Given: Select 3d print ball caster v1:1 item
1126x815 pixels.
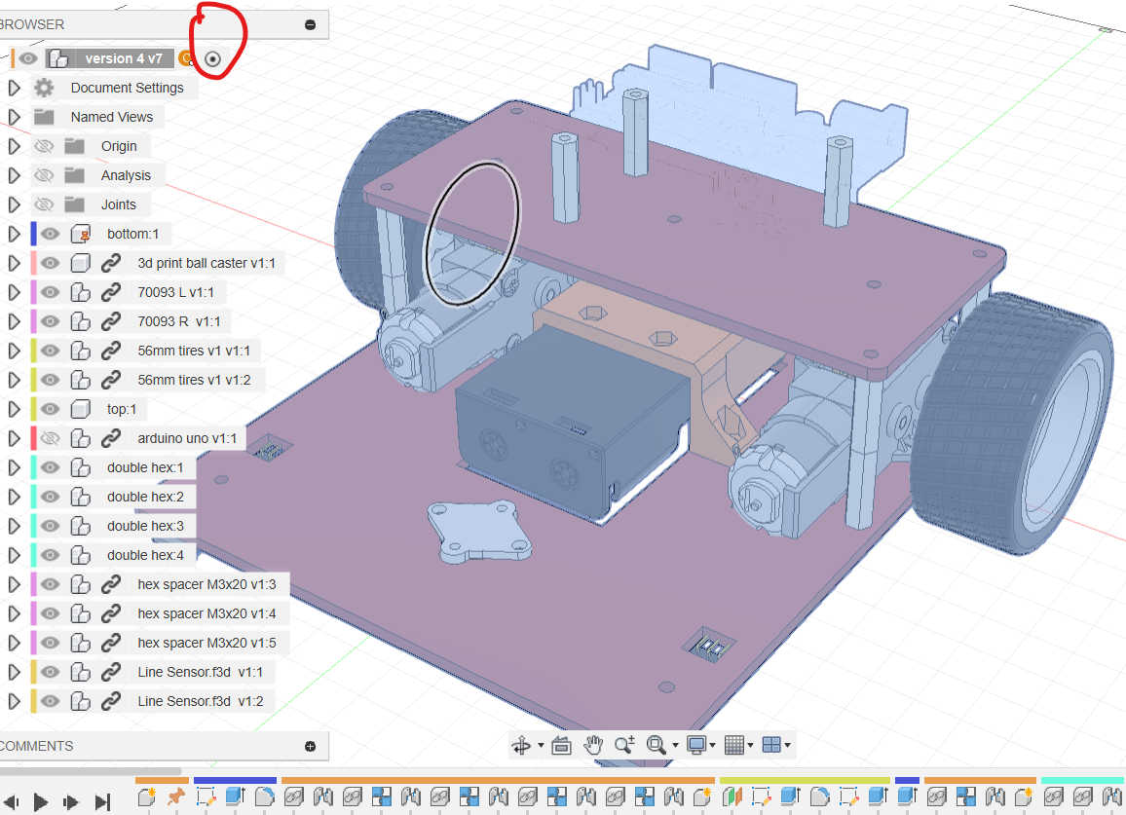Looking at the screenshot, I should (207, 263).
